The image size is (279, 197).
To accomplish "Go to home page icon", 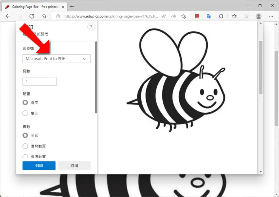I will pos(44,16).
